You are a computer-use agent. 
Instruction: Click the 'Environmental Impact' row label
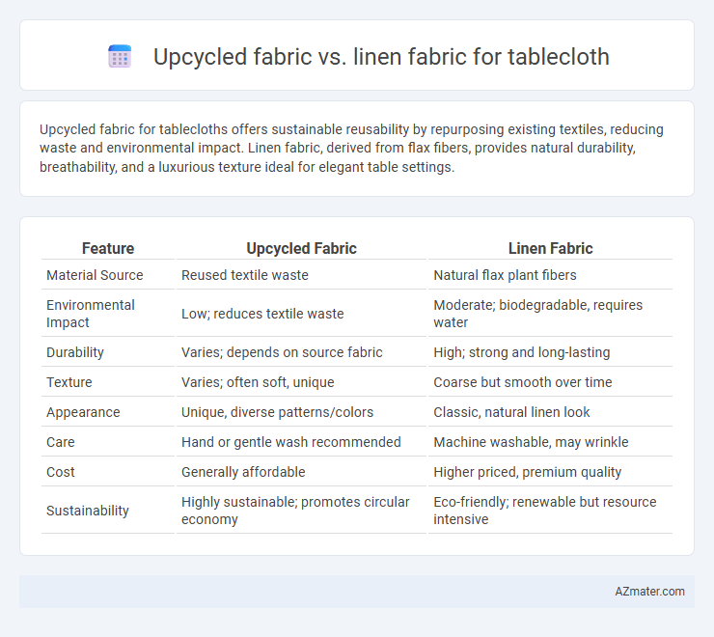[90, 314]
